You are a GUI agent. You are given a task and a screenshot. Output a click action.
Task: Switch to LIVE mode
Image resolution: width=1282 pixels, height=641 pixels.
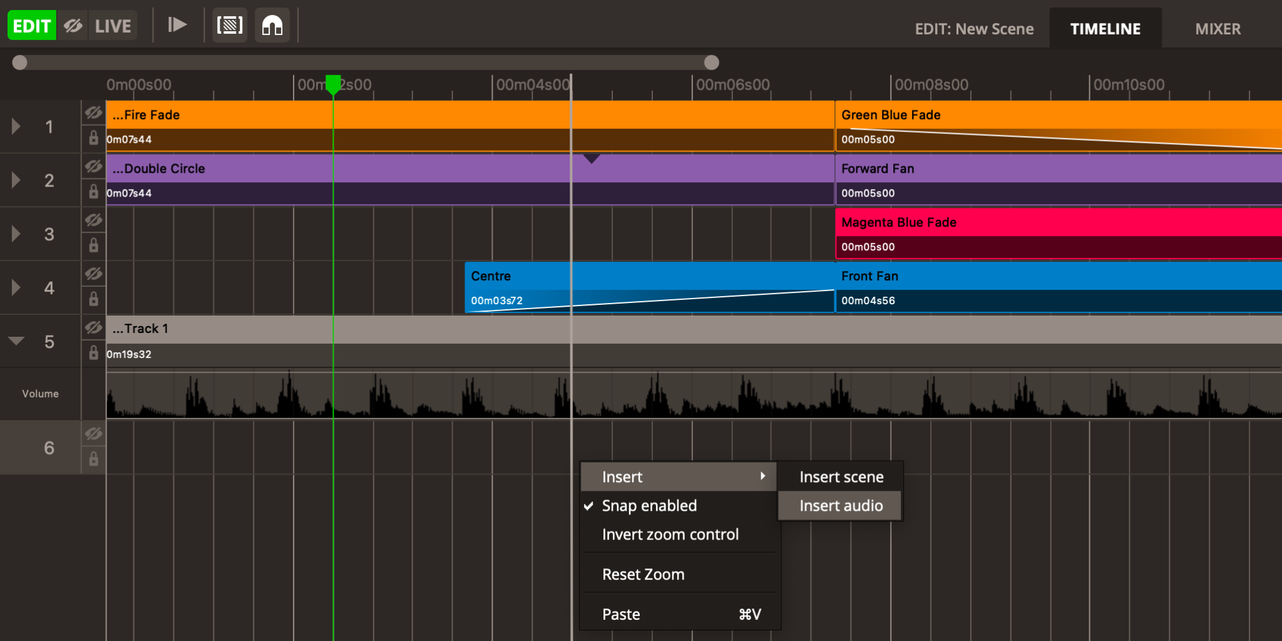[x=113, y=26]
